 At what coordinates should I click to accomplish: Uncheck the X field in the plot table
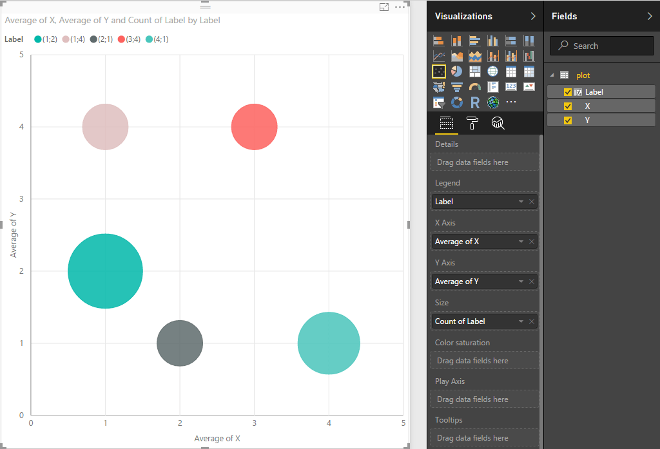pyautogui.click(x=567, y=106)
